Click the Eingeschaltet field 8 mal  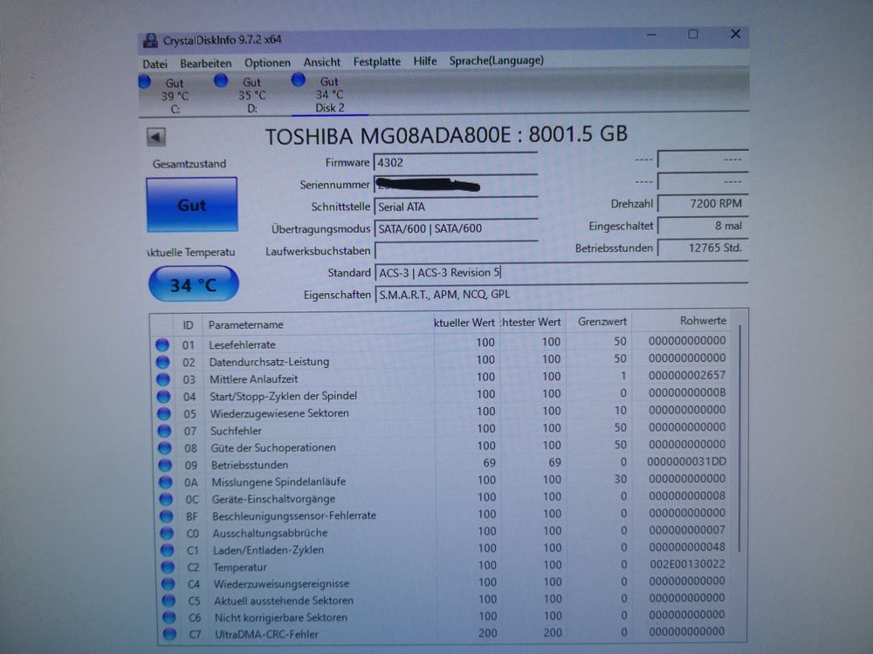[703, 226]
